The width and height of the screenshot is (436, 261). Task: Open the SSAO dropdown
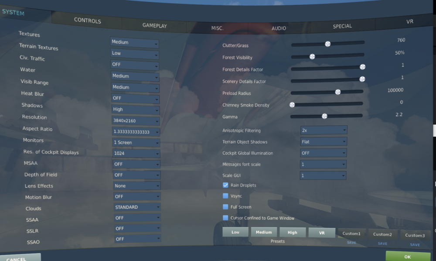(x=137, y=239)
